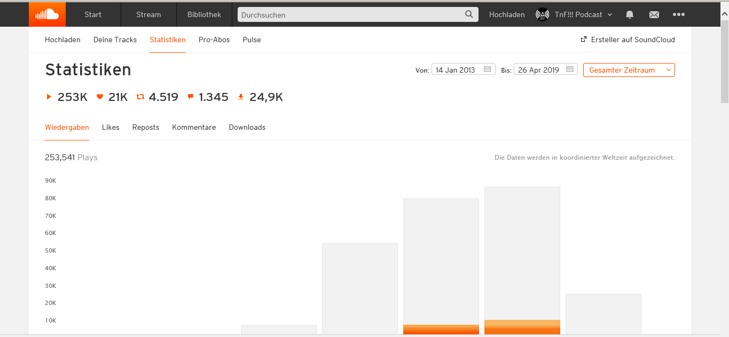The height and width of the screenshot is (337, 729).
Task: Click the Von date field 14 Jan 2013
Action: click(463, 69)
